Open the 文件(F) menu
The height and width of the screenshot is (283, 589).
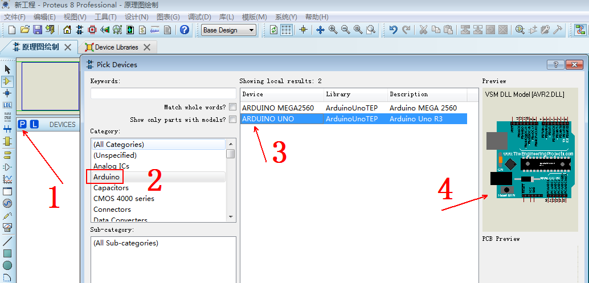(15, 17)
